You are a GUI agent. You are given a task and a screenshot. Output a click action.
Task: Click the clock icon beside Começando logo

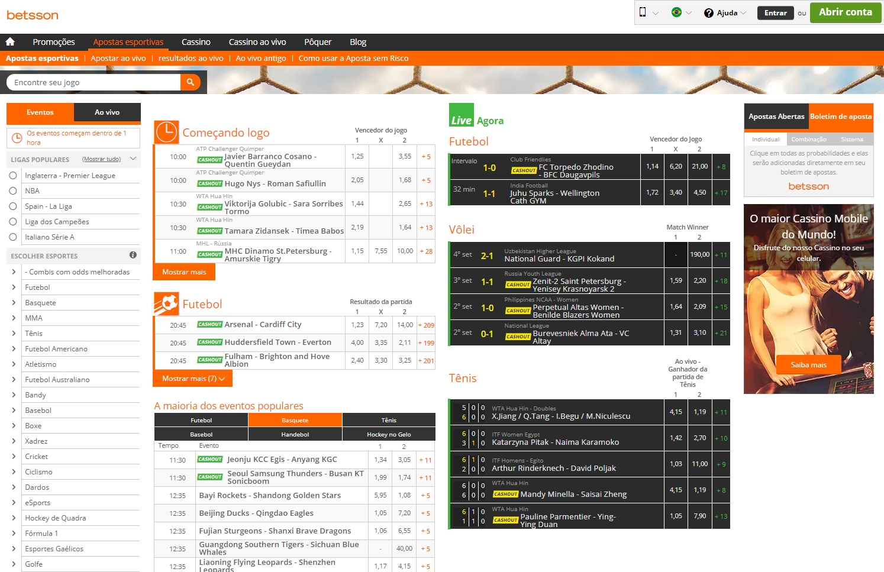coord(166,132)
